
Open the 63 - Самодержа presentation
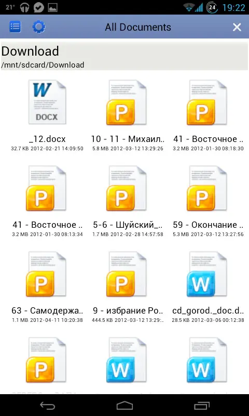pyautogui.click(x=46, y=274)
